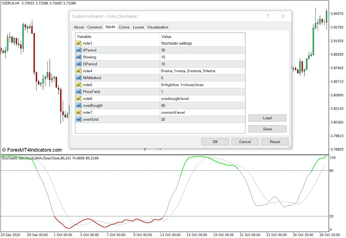
Task: Switch to the Colors tab
Action: click(124, 27)
